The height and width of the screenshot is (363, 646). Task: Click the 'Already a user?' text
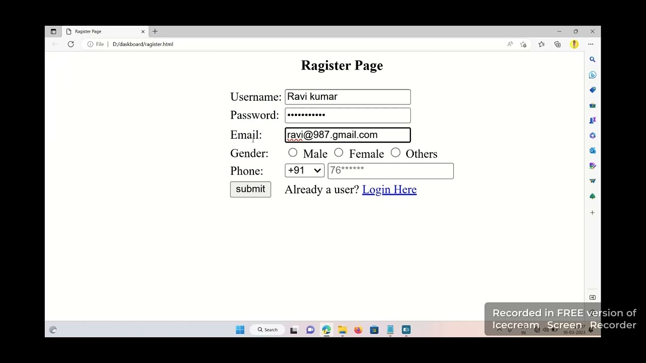[x=321, y=190]
